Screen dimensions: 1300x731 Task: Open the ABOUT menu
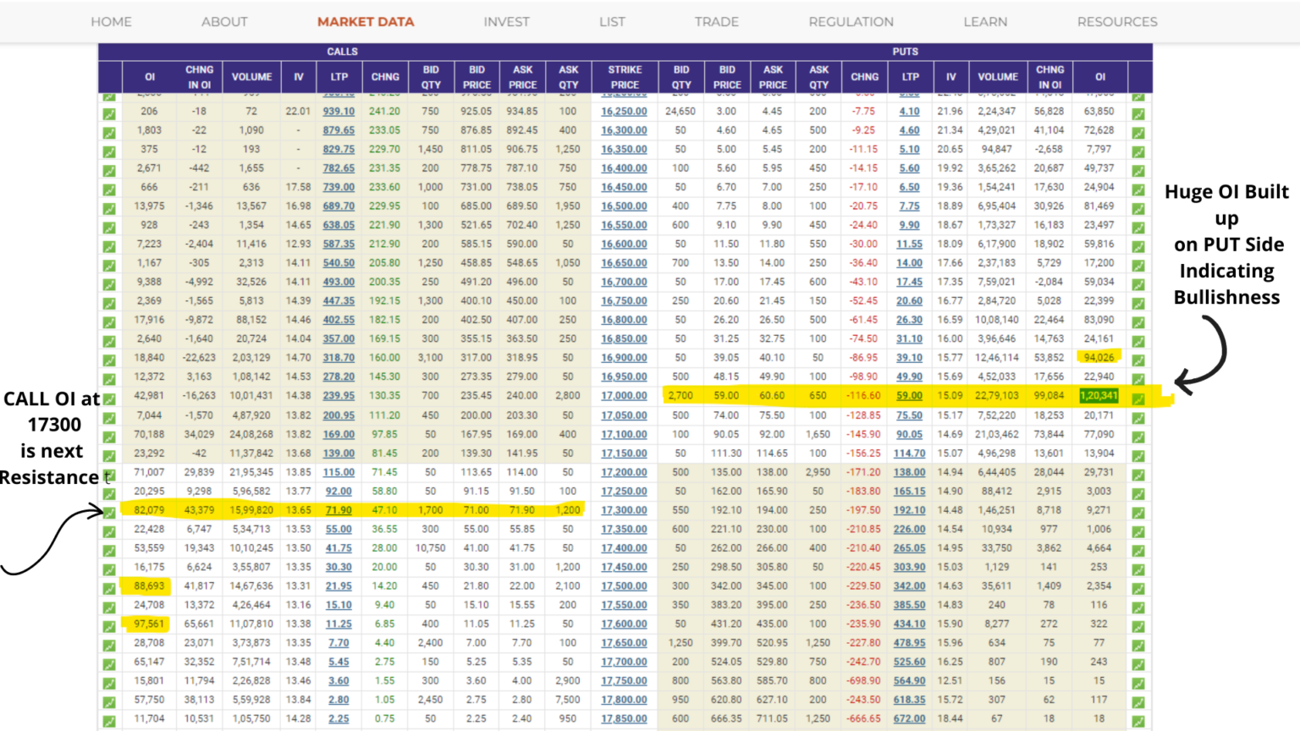[x=224, y=22]
